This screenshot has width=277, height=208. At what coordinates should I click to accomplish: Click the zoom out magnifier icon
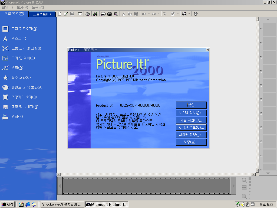coord(244,196)
